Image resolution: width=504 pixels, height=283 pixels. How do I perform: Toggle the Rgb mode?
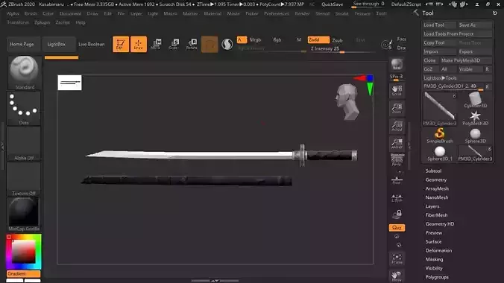pyautogui.click(x=277, y=39)
